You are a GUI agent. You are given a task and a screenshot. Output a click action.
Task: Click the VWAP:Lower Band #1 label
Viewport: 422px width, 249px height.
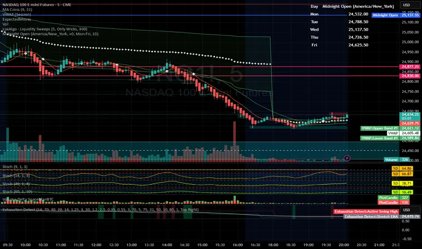click(379, 138)
